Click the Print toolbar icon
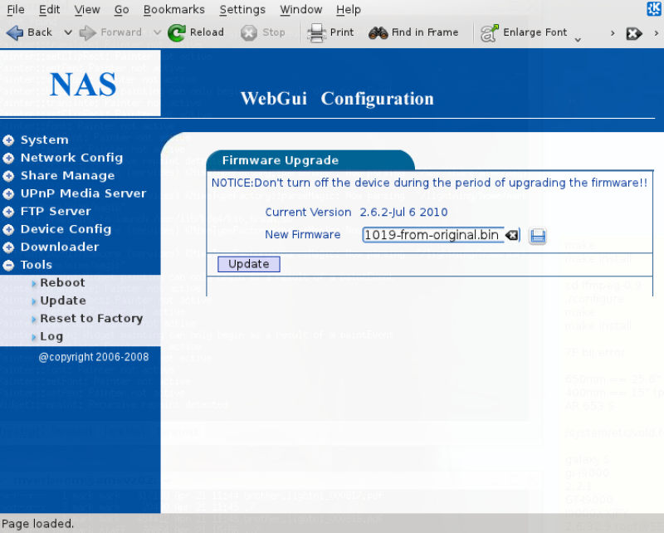This screenshot has width=664, height=533. pyautogui.click(x=316, y=32)
